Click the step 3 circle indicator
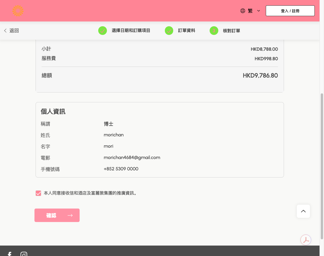Screen dimensions: 324x256 (214, 30)
